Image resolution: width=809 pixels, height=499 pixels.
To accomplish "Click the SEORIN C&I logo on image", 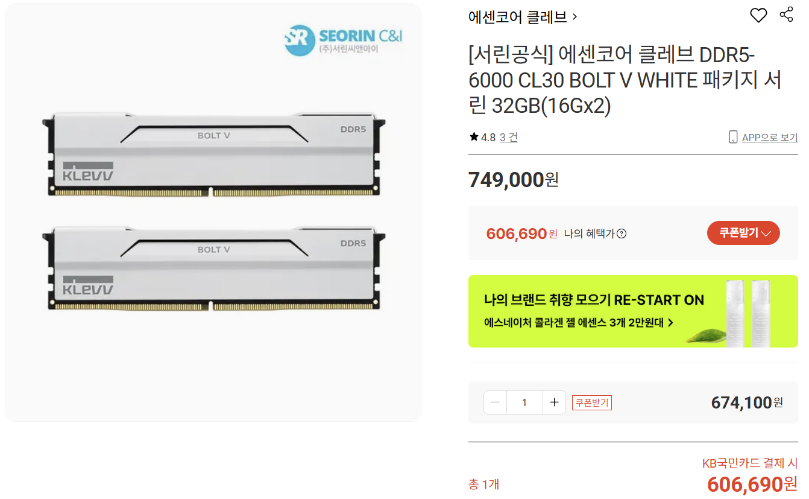I will pos(343,40).
